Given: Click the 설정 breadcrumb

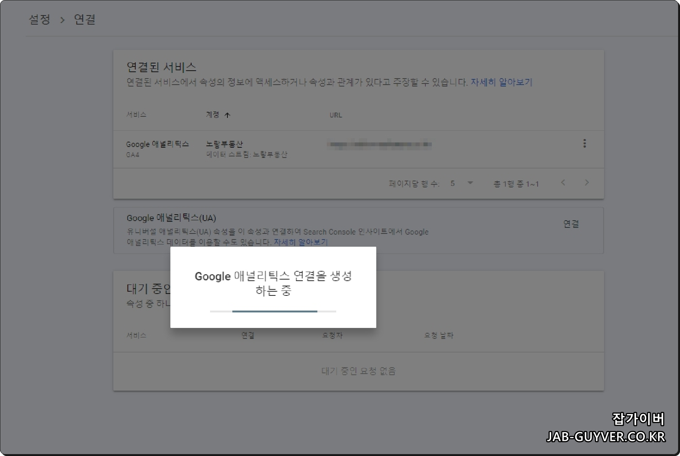Looking at the screenshot, I should (x=40, y=19).
